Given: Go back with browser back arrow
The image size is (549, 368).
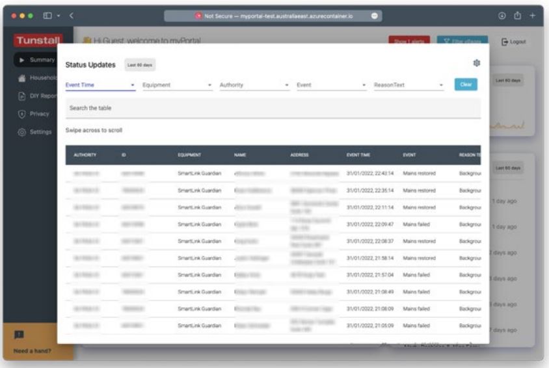Looking at the screenshot, I should pos(72,16).
